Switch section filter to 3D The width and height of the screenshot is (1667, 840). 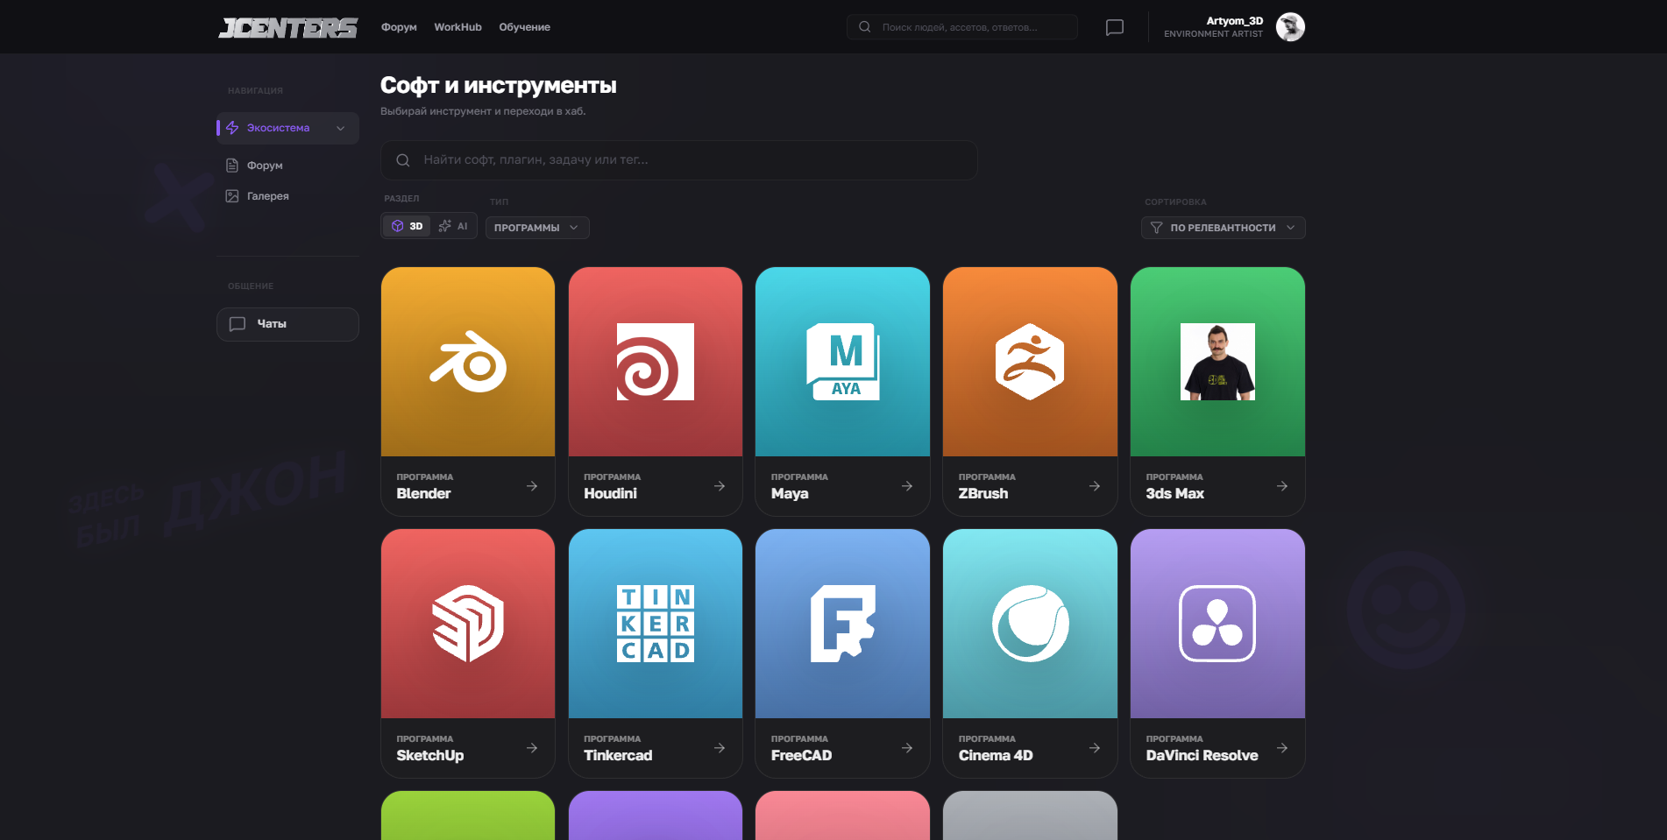pos(408,226)
